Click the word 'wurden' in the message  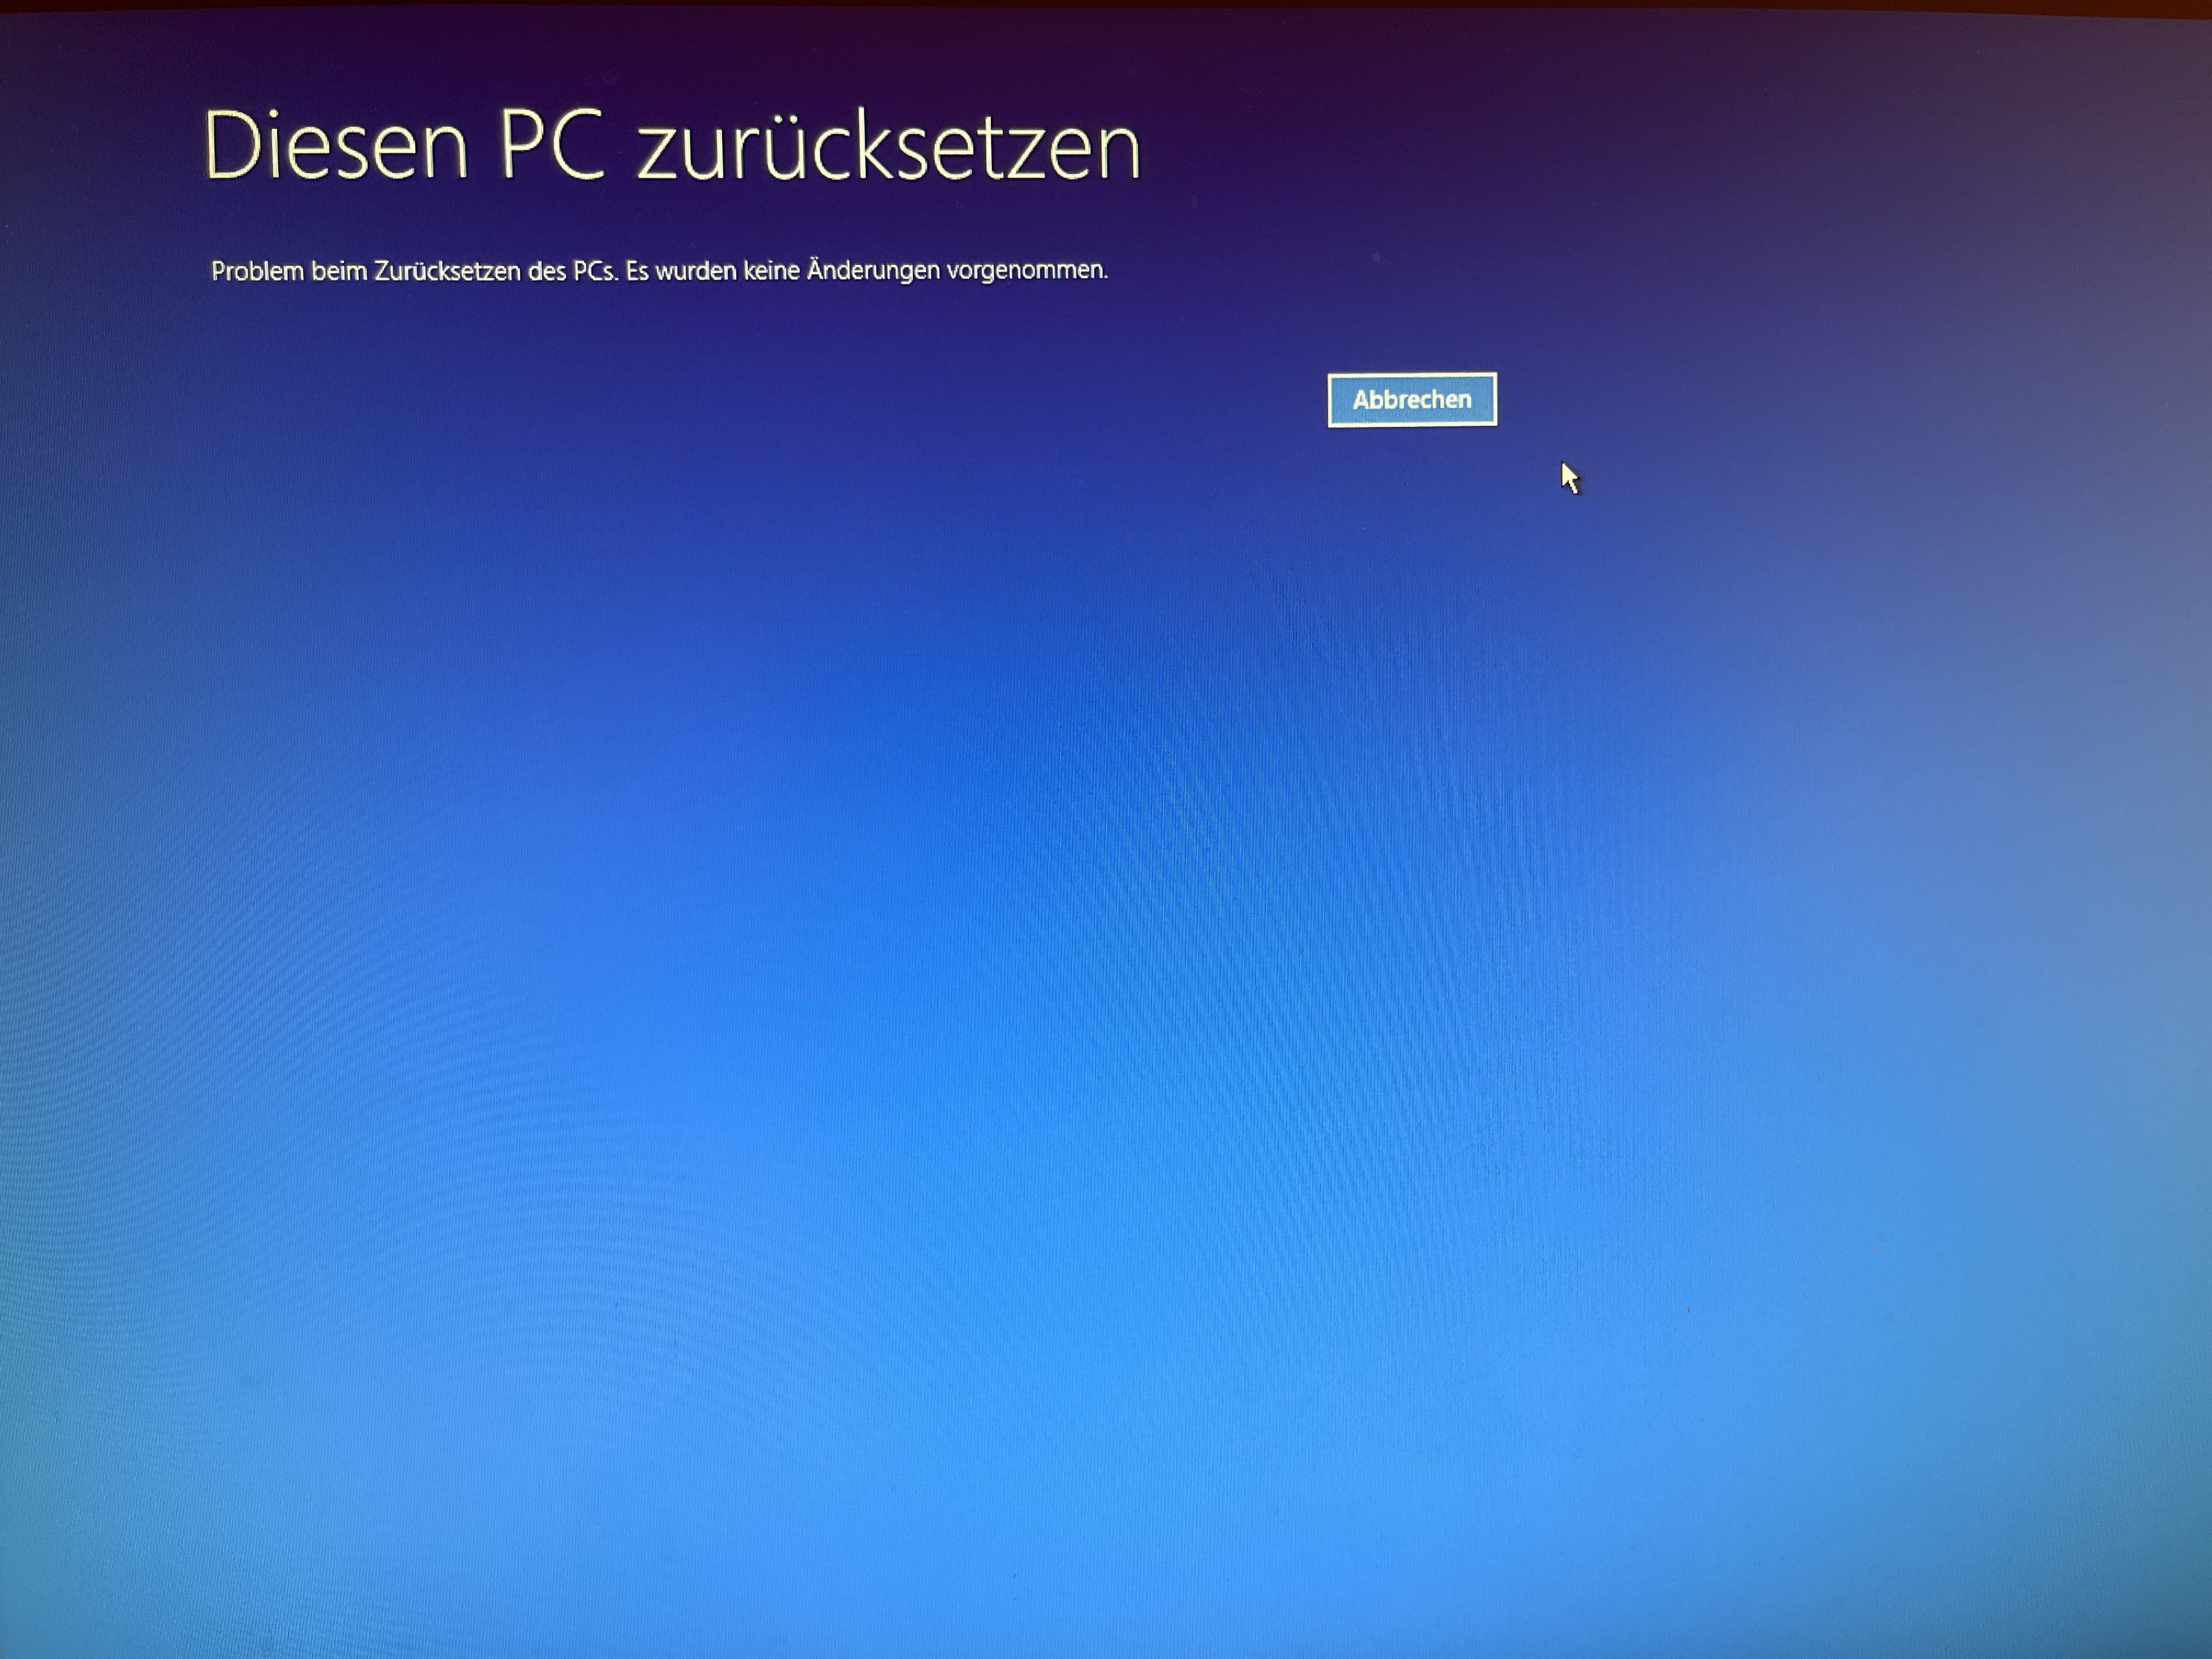695,271
